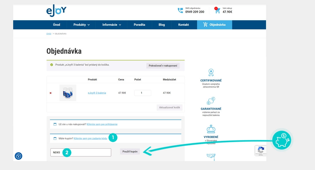Click the phone number 0949 209 200
315x170 pixels.
coord(195,12)
